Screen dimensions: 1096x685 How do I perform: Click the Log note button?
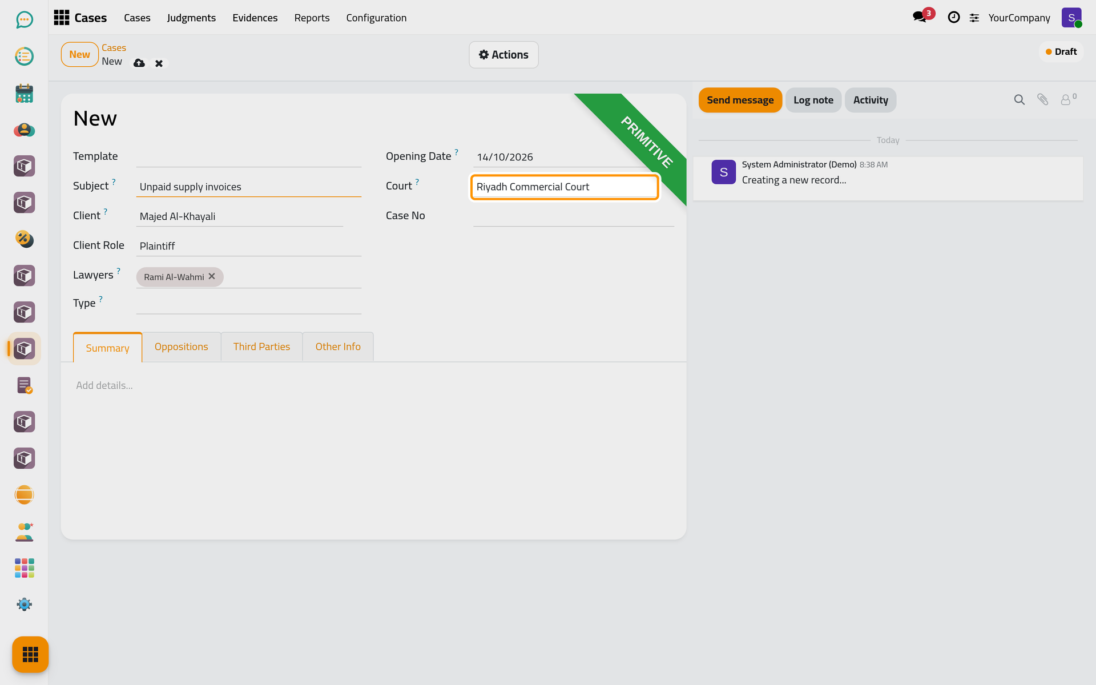[x=813, y=100]
